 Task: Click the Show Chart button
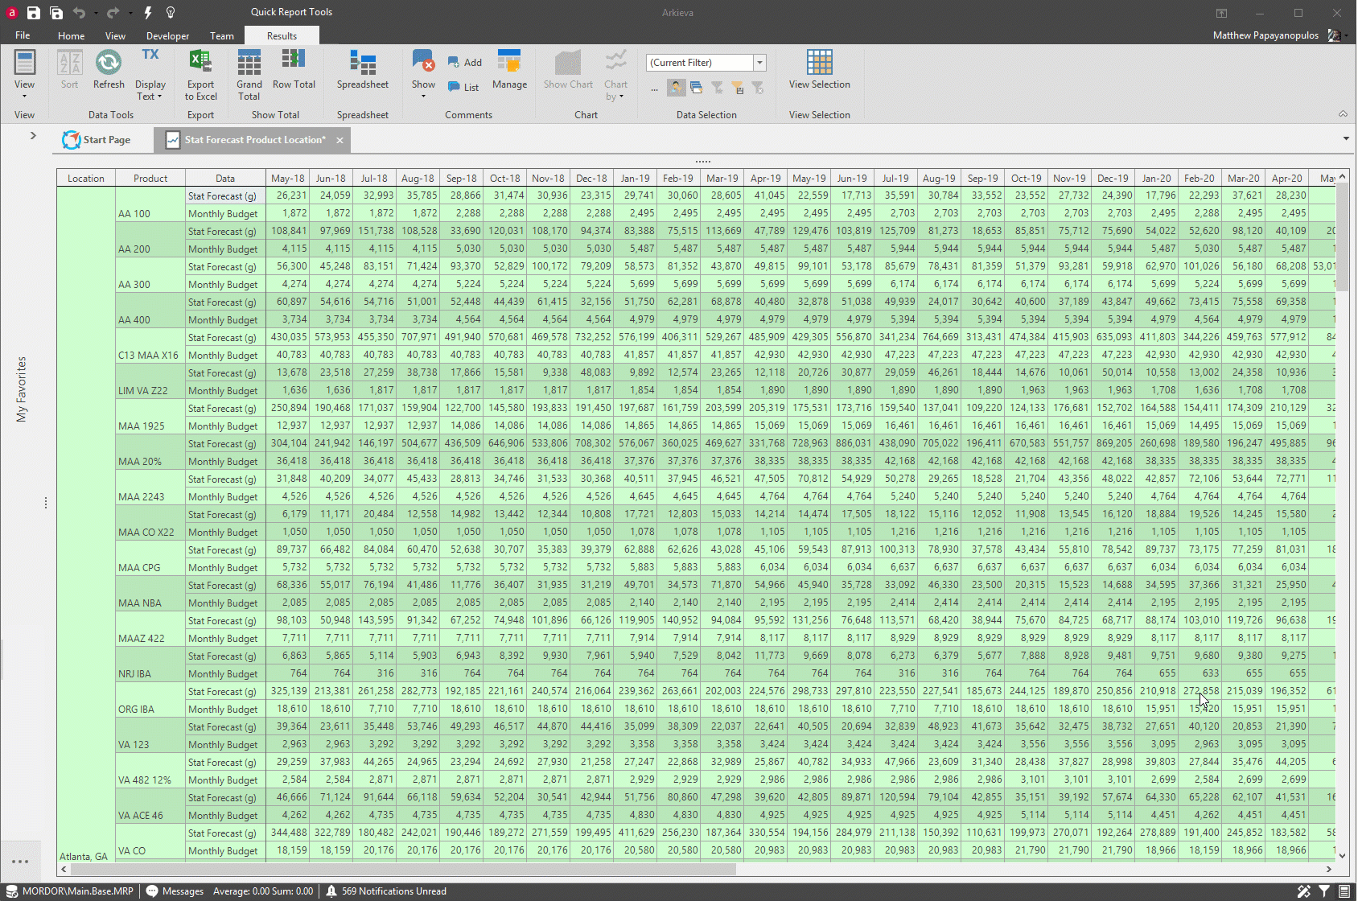tap(568, 70)
